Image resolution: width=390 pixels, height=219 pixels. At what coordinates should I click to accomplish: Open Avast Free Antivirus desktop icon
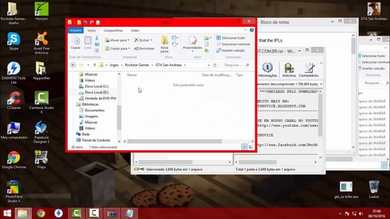coord(41,43)
